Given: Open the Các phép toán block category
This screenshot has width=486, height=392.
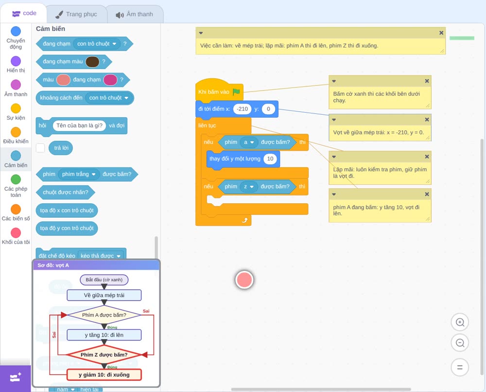Looking at the screenshot, I should (16, 186).
